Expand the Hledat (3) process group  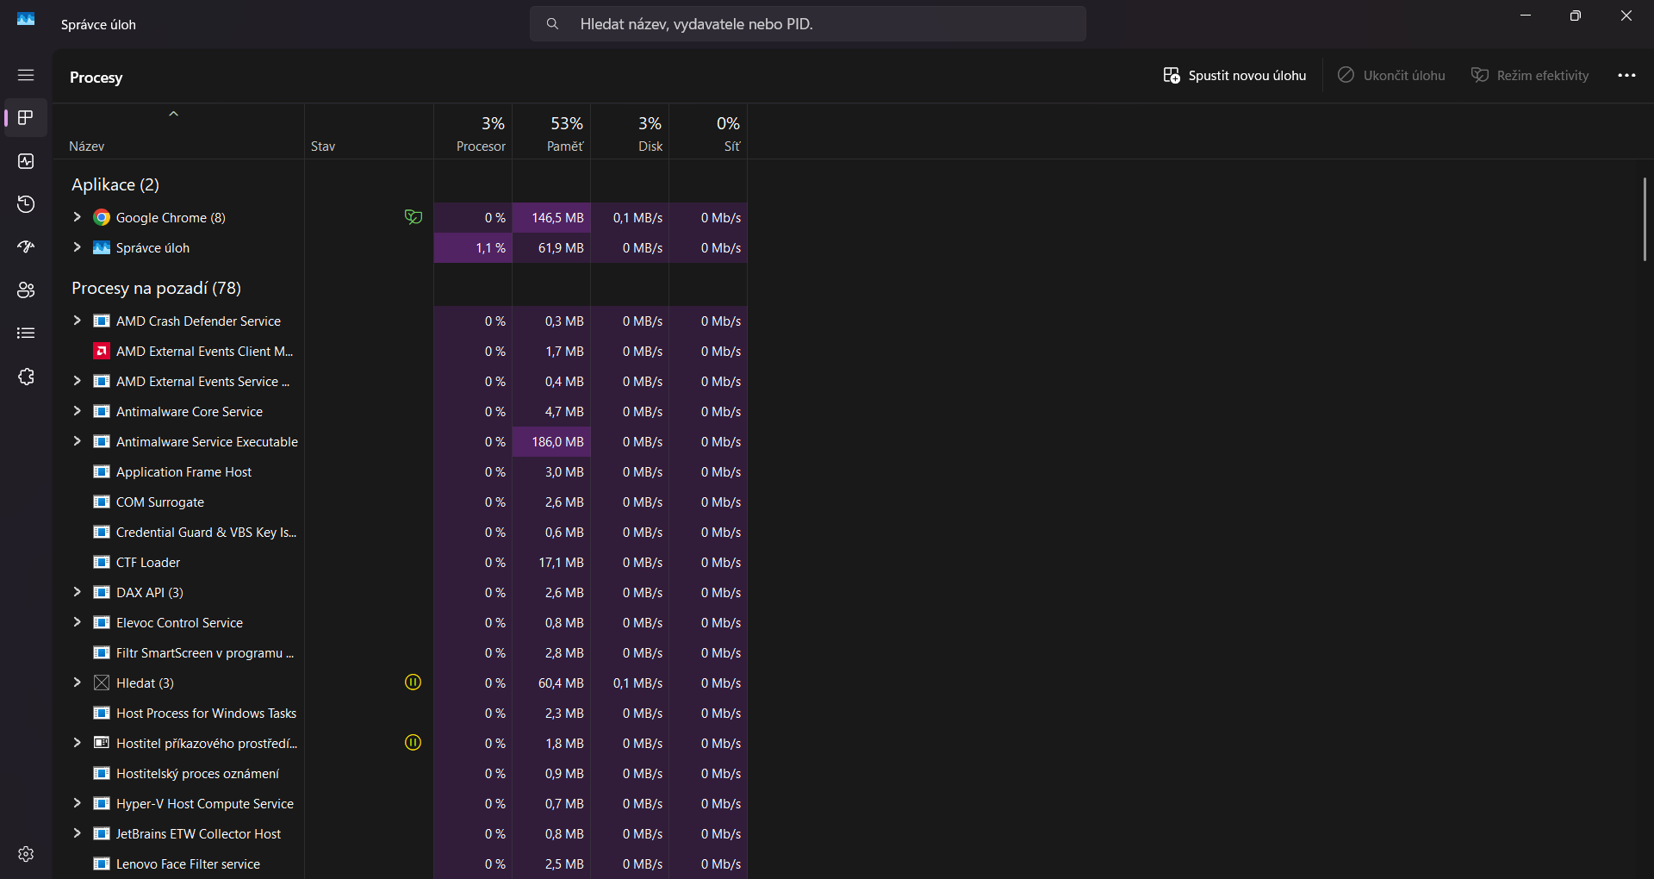pyautogui.click(x=77, y=683)
